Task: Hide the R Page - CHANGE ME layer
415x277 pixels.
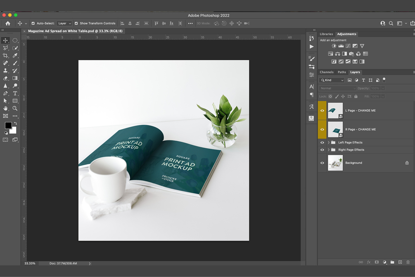Action: [322, 129]
